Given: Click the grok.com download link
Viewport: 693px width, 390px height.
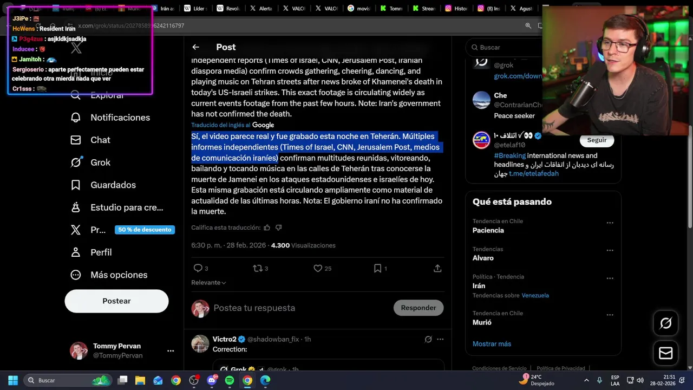Looking at the screenshot, I should (x=518, y=76).
